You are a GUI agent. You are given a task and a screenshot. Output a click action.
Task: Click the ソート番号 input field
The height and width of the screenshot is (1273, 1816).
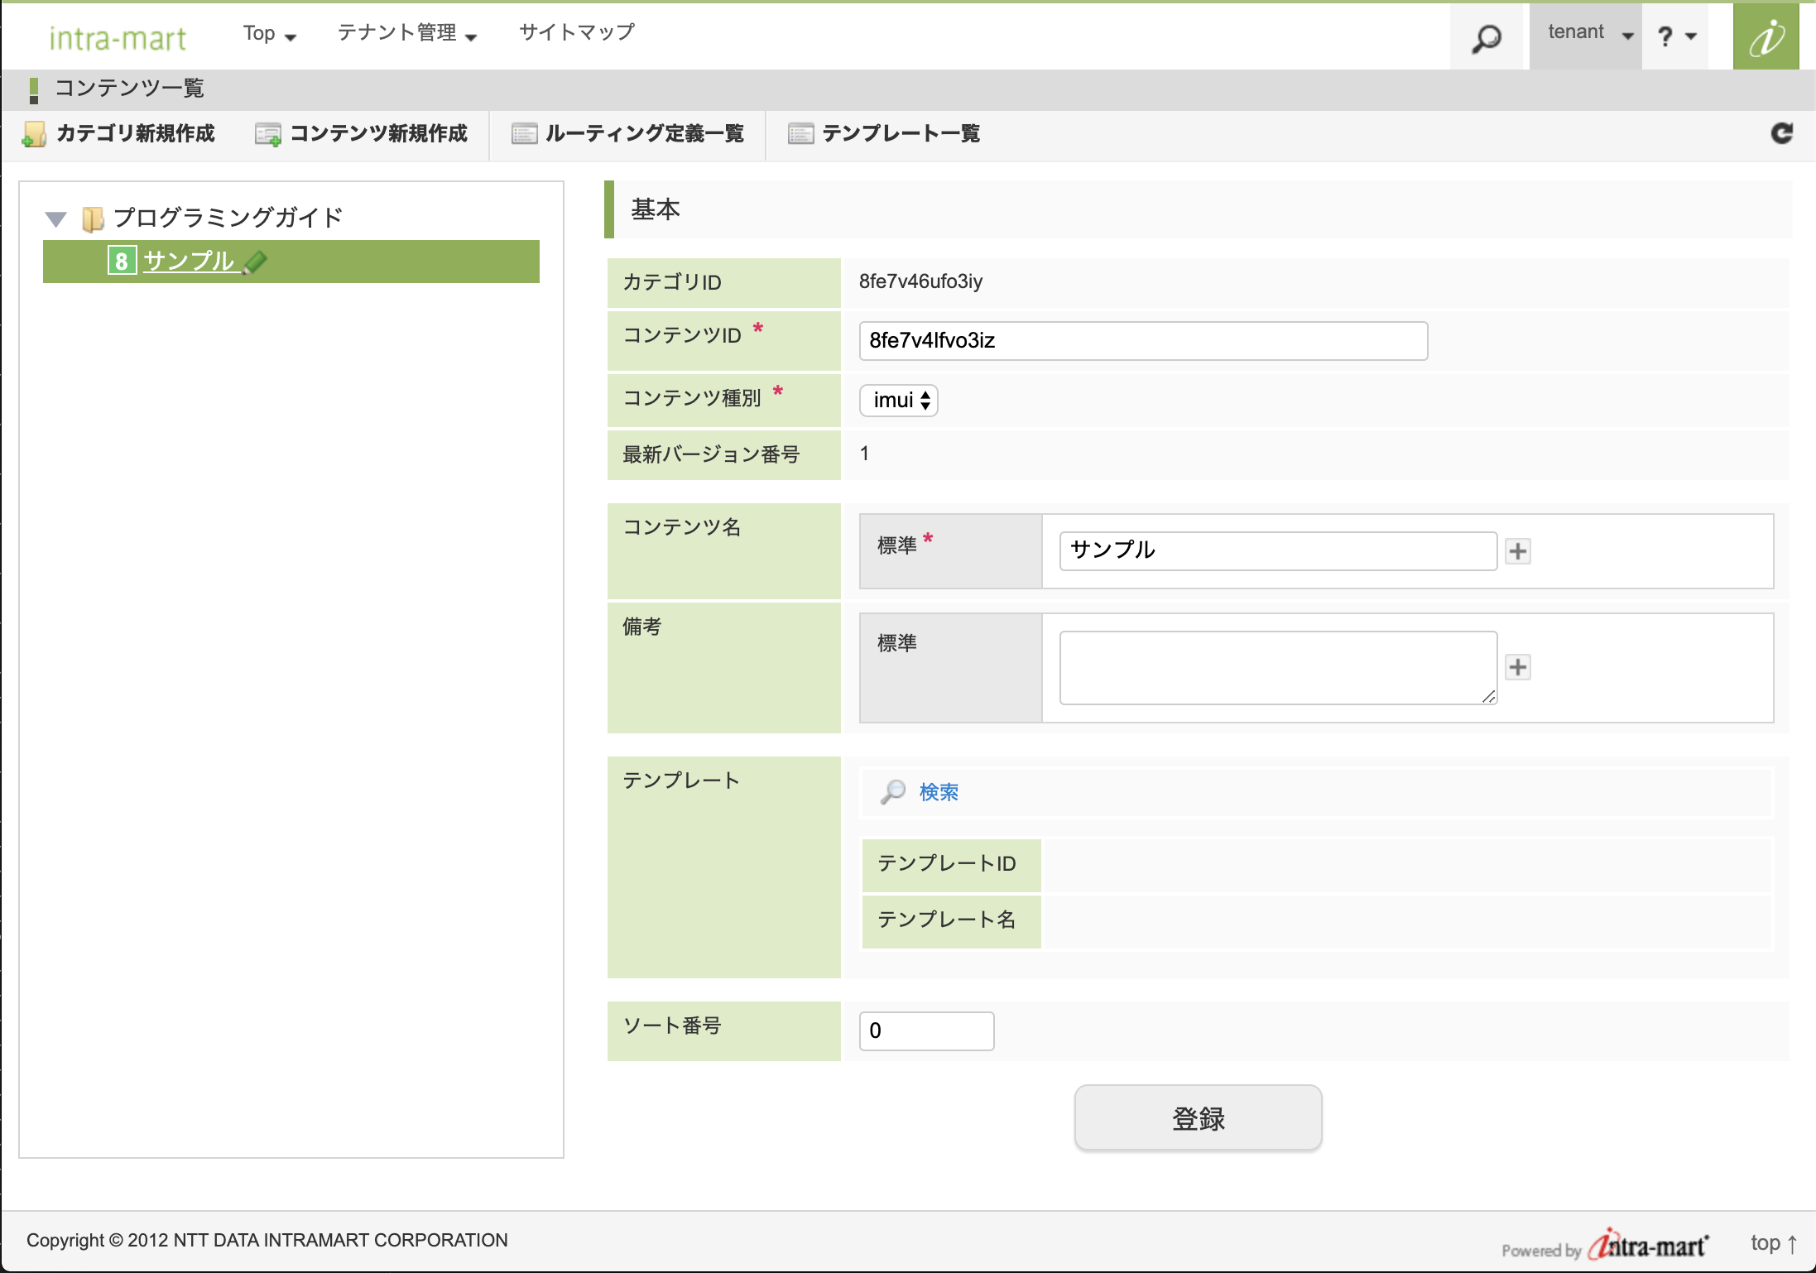click(x=926, y=1031)
